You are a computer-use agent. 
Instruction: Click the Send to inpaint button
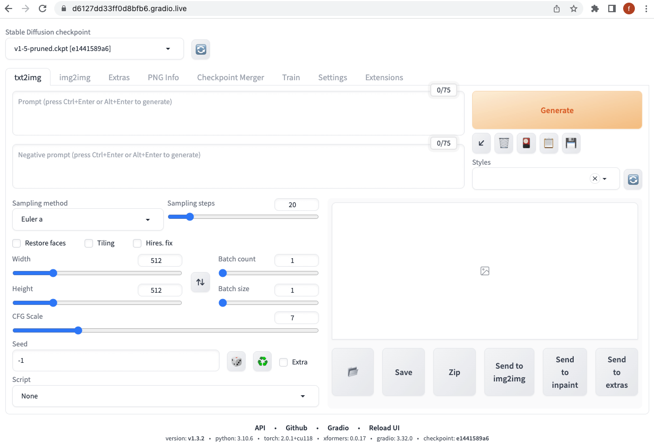point(565,372)
